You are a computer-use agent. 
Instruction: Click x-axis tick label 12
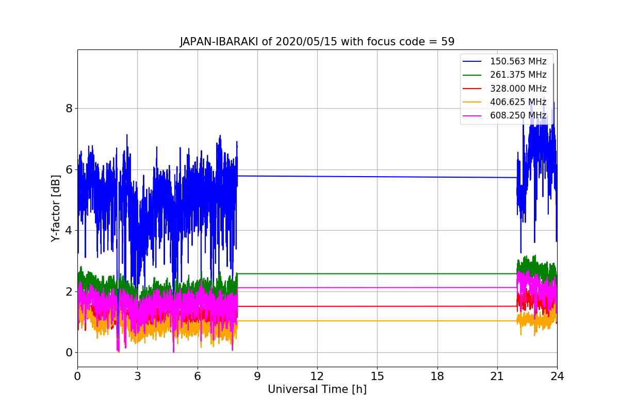(x=317, y=376)
